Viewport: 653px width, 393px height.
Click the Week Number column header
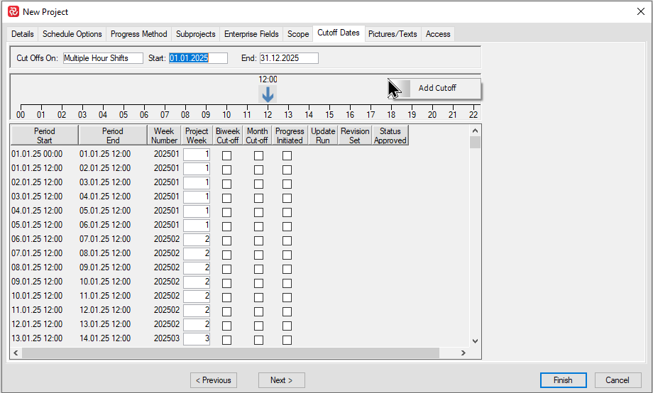(164, 135)
